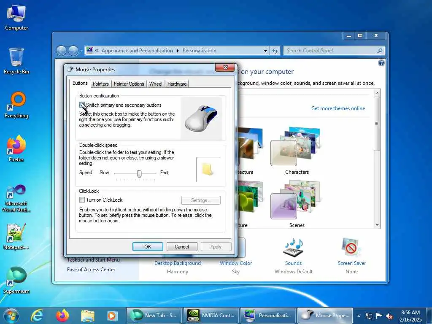
Task: Click theme list scroll down arrow
Action: point(377,225)
